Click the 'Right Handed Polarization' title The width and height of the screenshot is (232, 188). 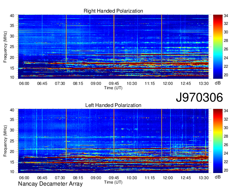coord(113,11)
